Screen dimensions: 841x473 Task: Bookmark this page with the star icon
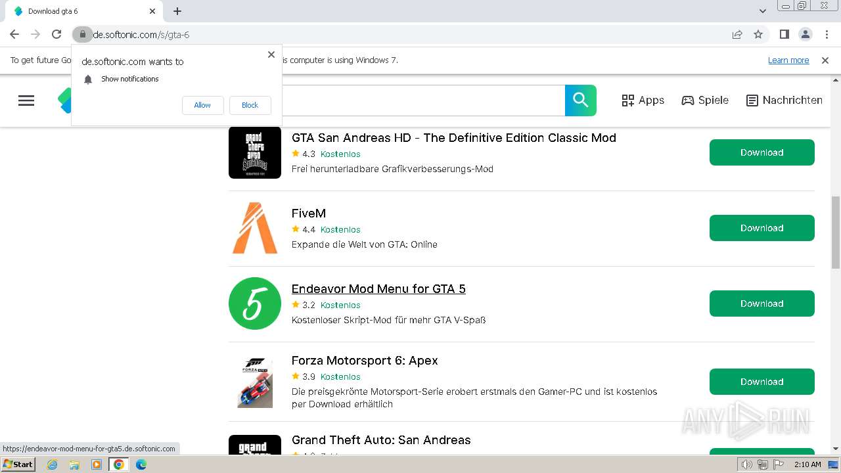tap(758, 34)
